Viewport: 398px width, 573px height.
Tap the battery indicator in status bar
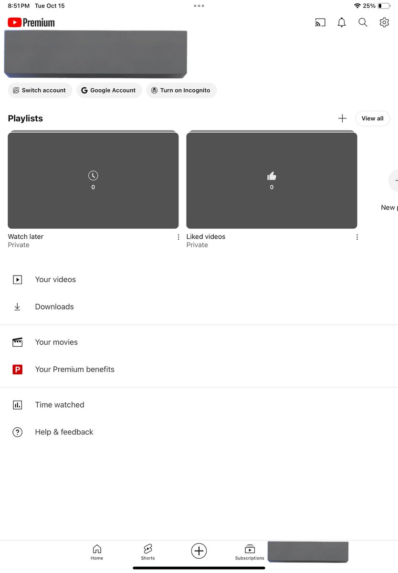(384, 6)
